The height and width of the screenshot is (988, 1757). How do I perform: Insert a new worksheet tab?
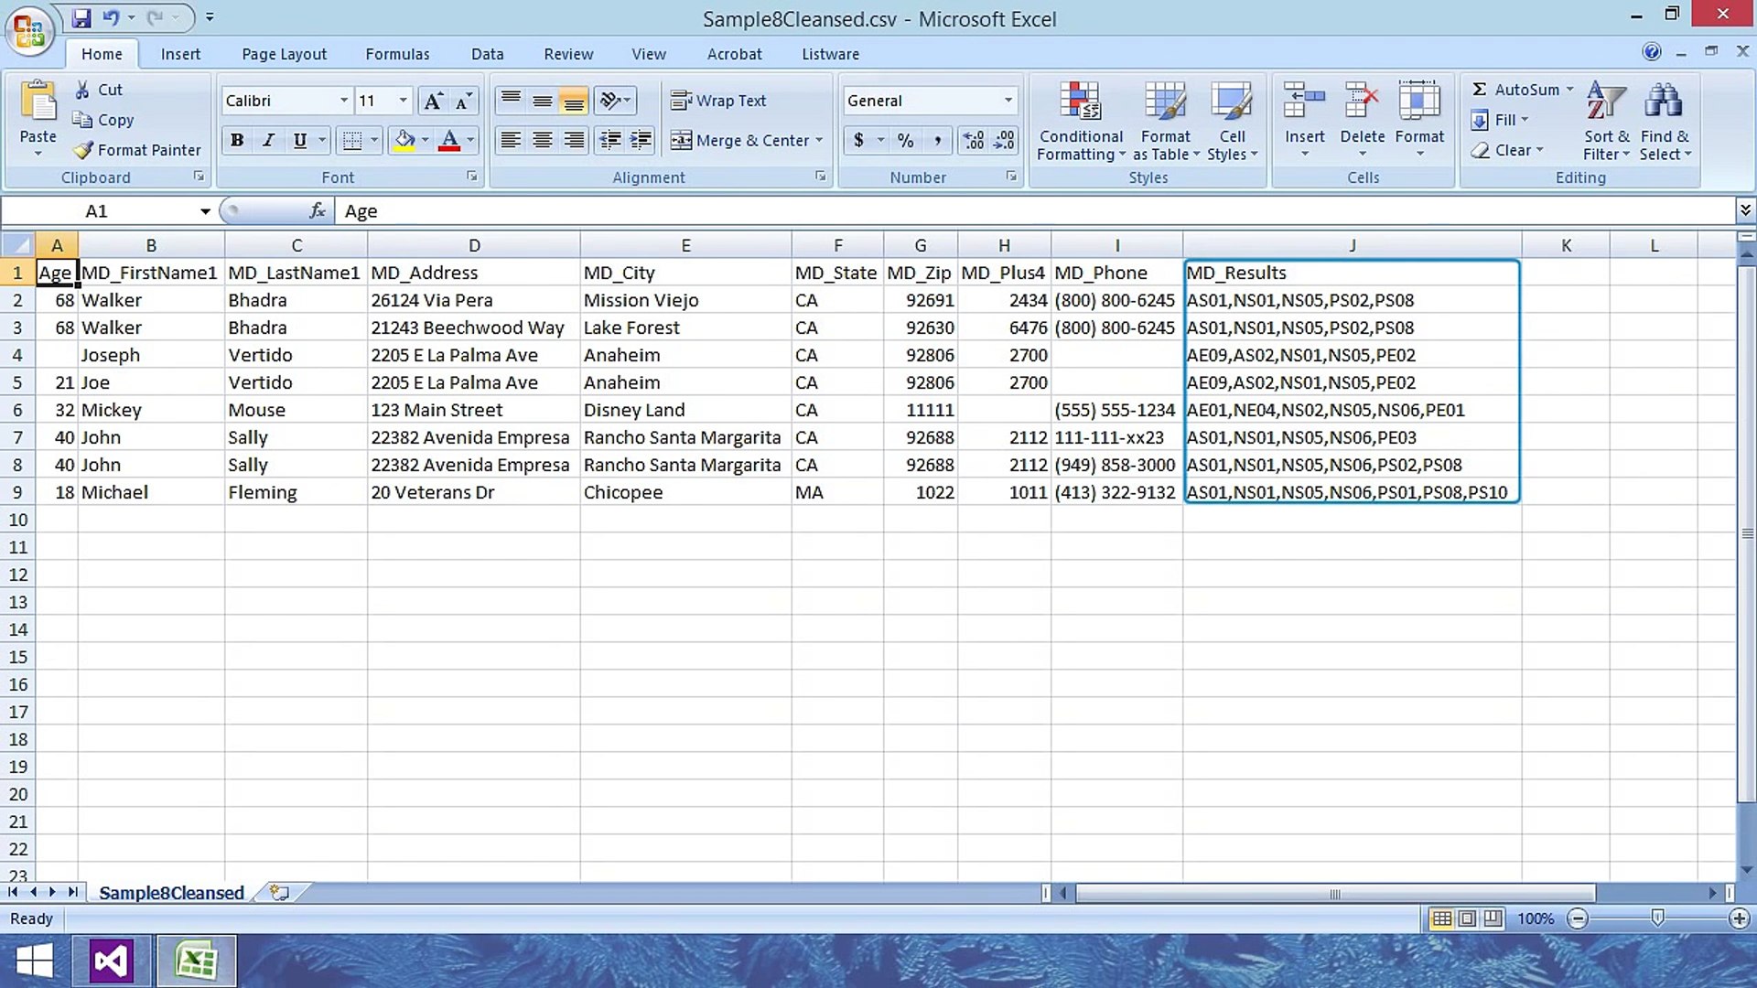pos(279,893)
